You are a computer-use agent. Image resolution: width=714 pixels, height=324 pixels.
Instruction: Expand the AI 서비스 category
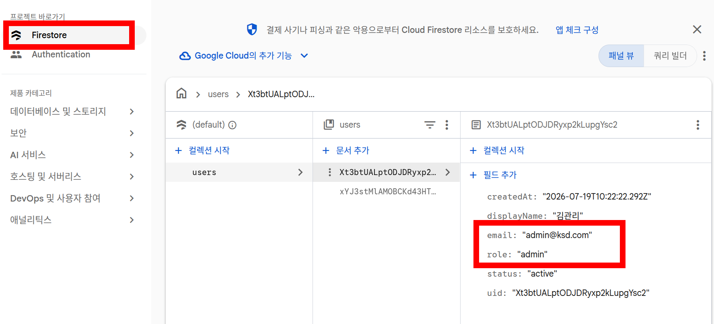click(72, 155)
